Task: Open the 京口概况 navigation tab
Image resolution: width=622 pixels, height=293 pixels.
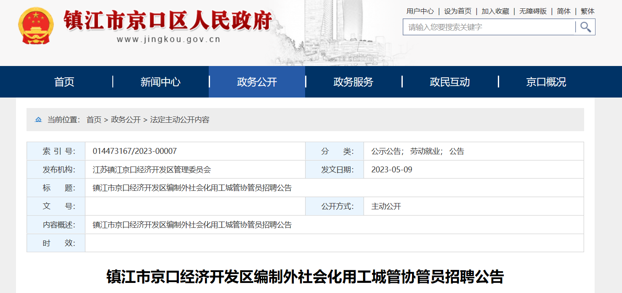Action: [x=546, y=82]
